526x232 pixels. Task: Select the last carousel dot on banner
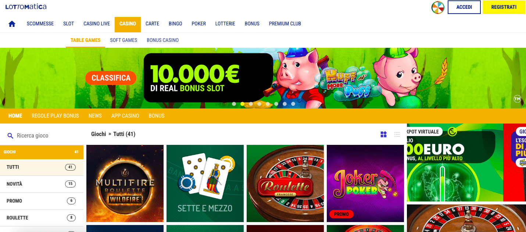coord(293,104)
